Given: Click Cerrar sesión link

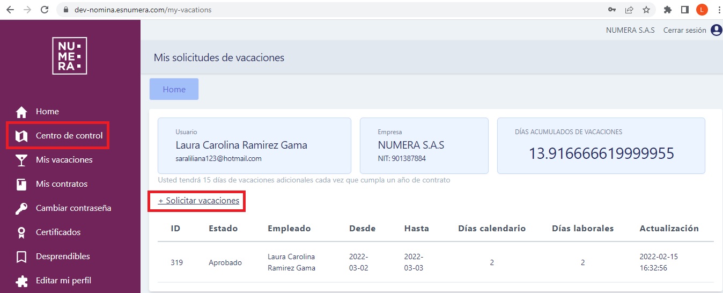Looking at the screenshot, I should 684,30.
